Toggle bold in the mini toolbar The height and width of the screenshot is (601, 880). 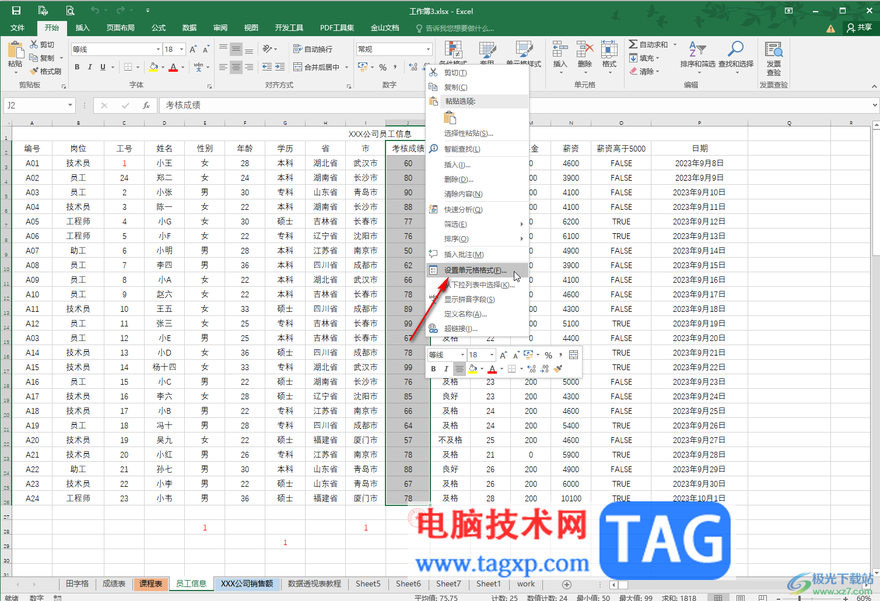(433, 368)
